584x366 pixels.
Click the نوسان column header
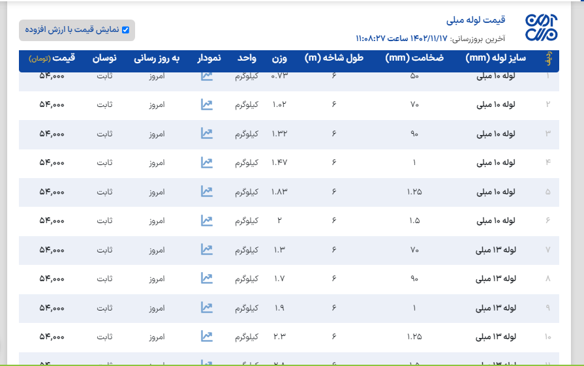(x=105, y=59)
